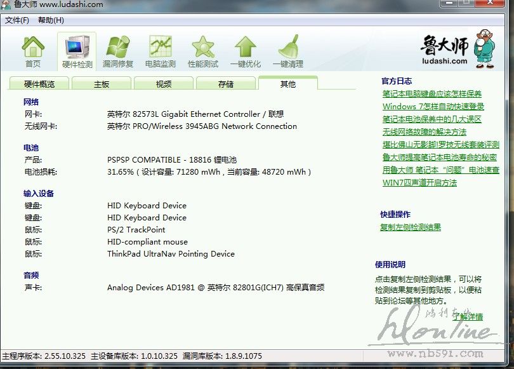Go to the 首页 home icon
Image resolution: width=514 pixels, height=369 pixels.
(33, 51)
